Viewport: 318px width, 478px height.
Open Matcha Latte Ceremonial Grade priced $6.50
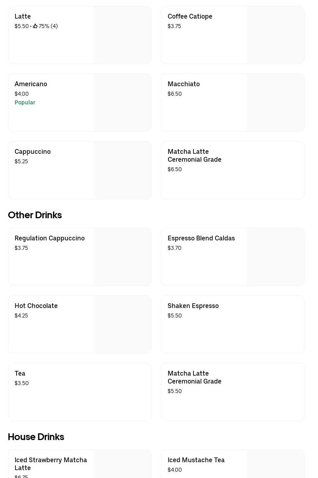tap(194, 155)
